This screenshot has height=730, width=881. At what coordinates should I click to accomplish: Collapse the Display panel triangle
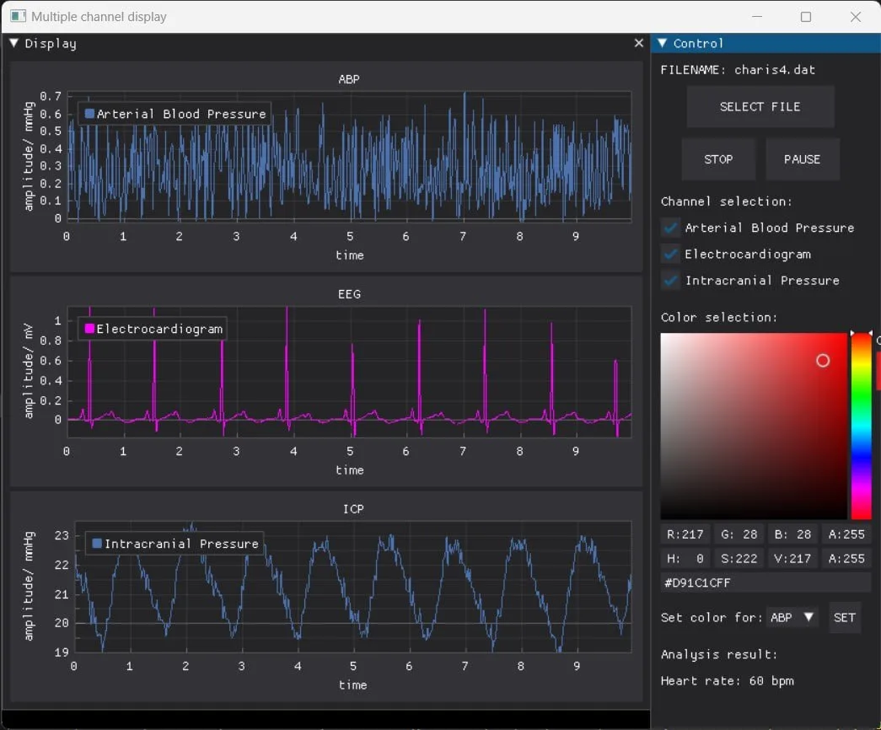point(14,43)
